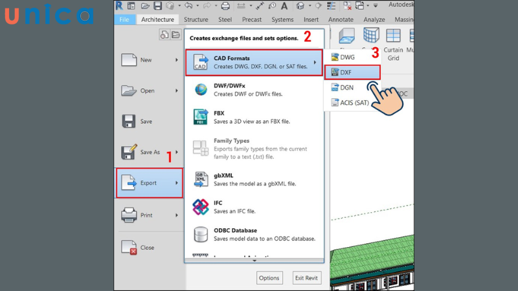
Task: Select the Text tool letter A icon
Action: (284, 6)
